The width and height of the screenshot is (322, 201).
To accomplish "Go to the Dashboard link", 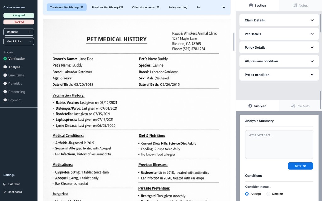I will [x=13, y=192].
